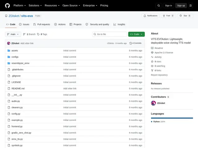Click the .gitattributes file icon

(x=9, y=69)
